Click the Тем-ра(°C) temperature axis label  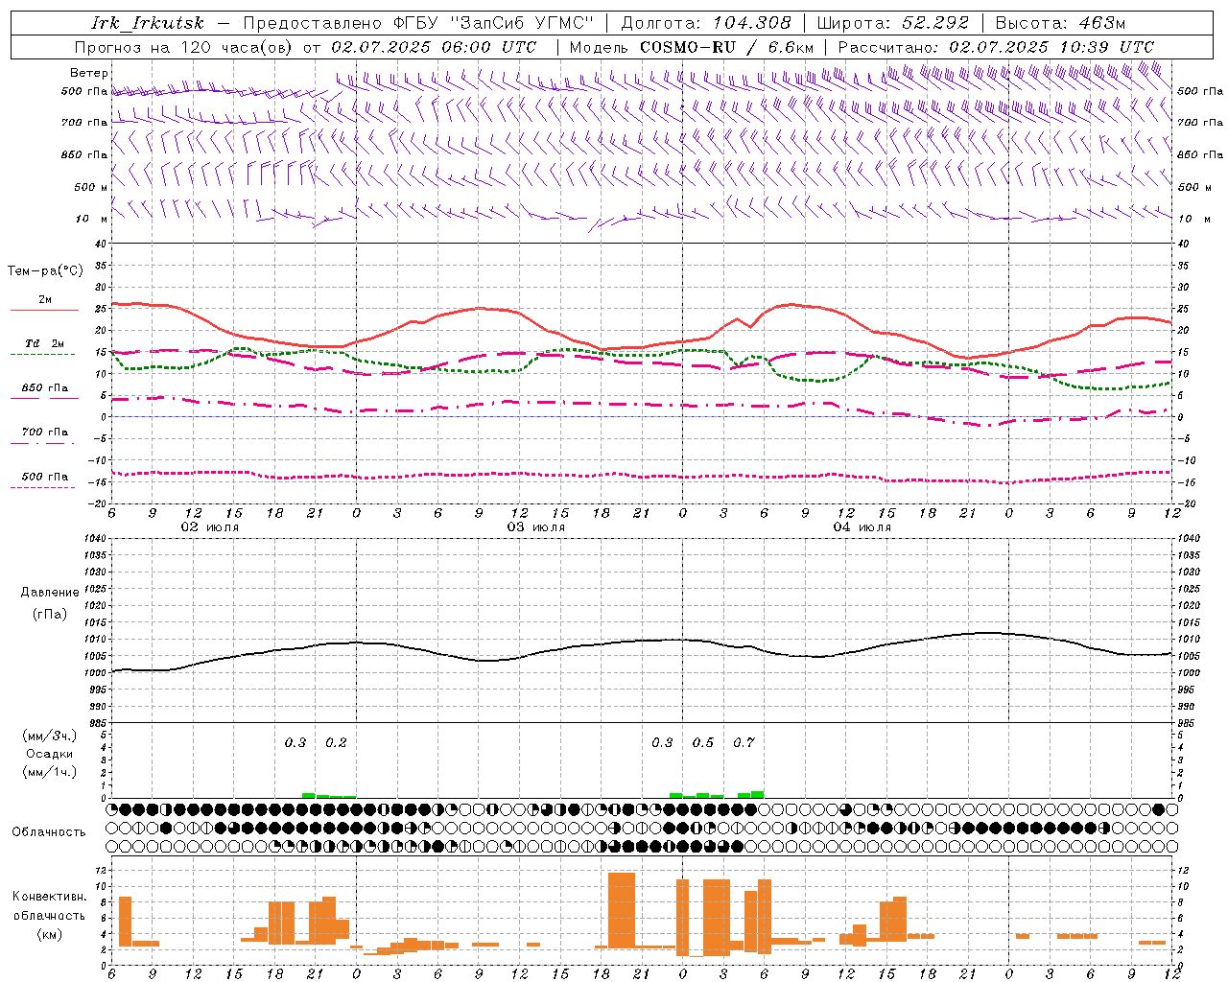point(45,271)
